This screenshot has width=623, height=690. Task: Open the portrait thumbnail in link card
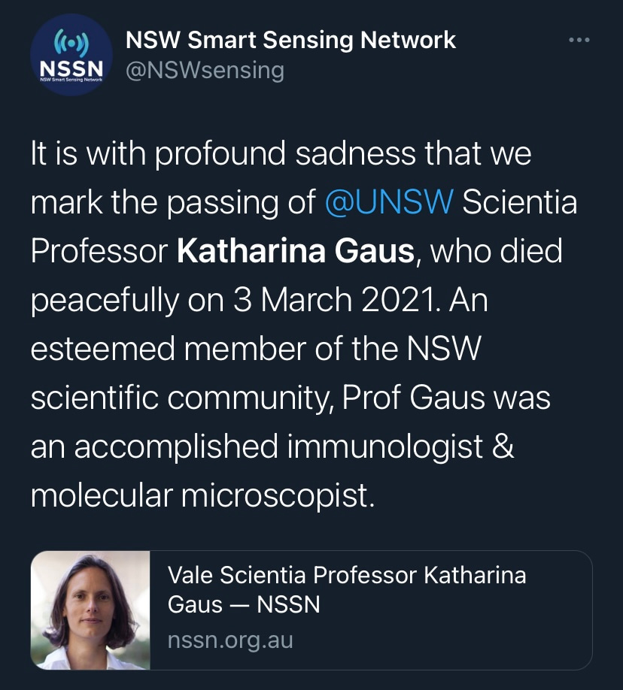(x=90, y=610)
